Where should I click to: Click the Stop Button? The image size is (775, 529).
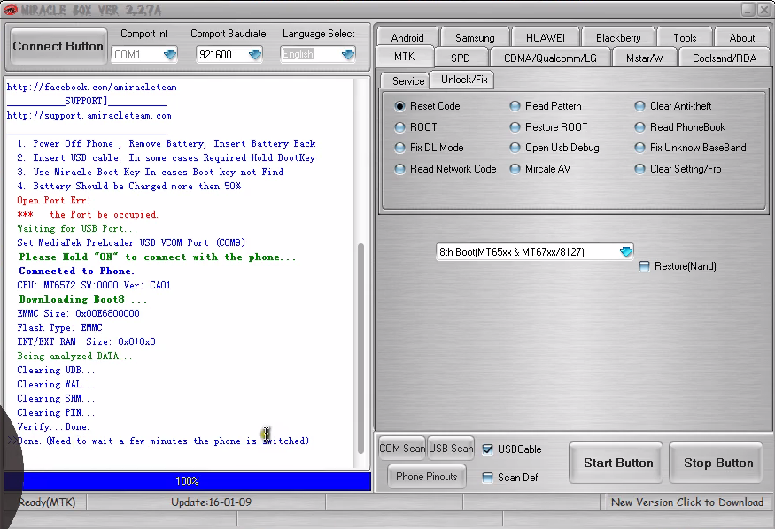tap(718, 463)
